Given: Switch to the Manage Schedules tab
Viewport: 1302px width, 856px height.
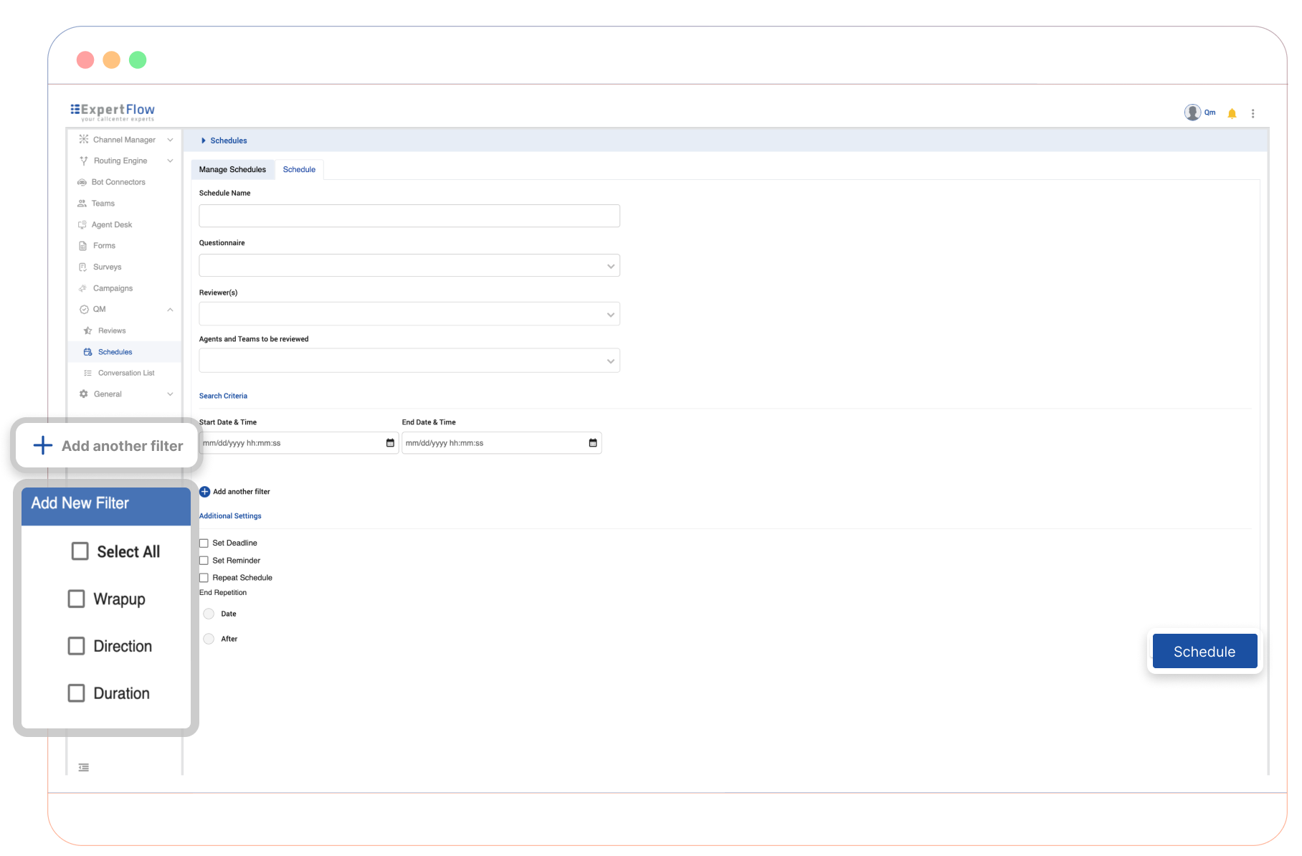Looking at the screenshot, I should (x=232, y=170).
